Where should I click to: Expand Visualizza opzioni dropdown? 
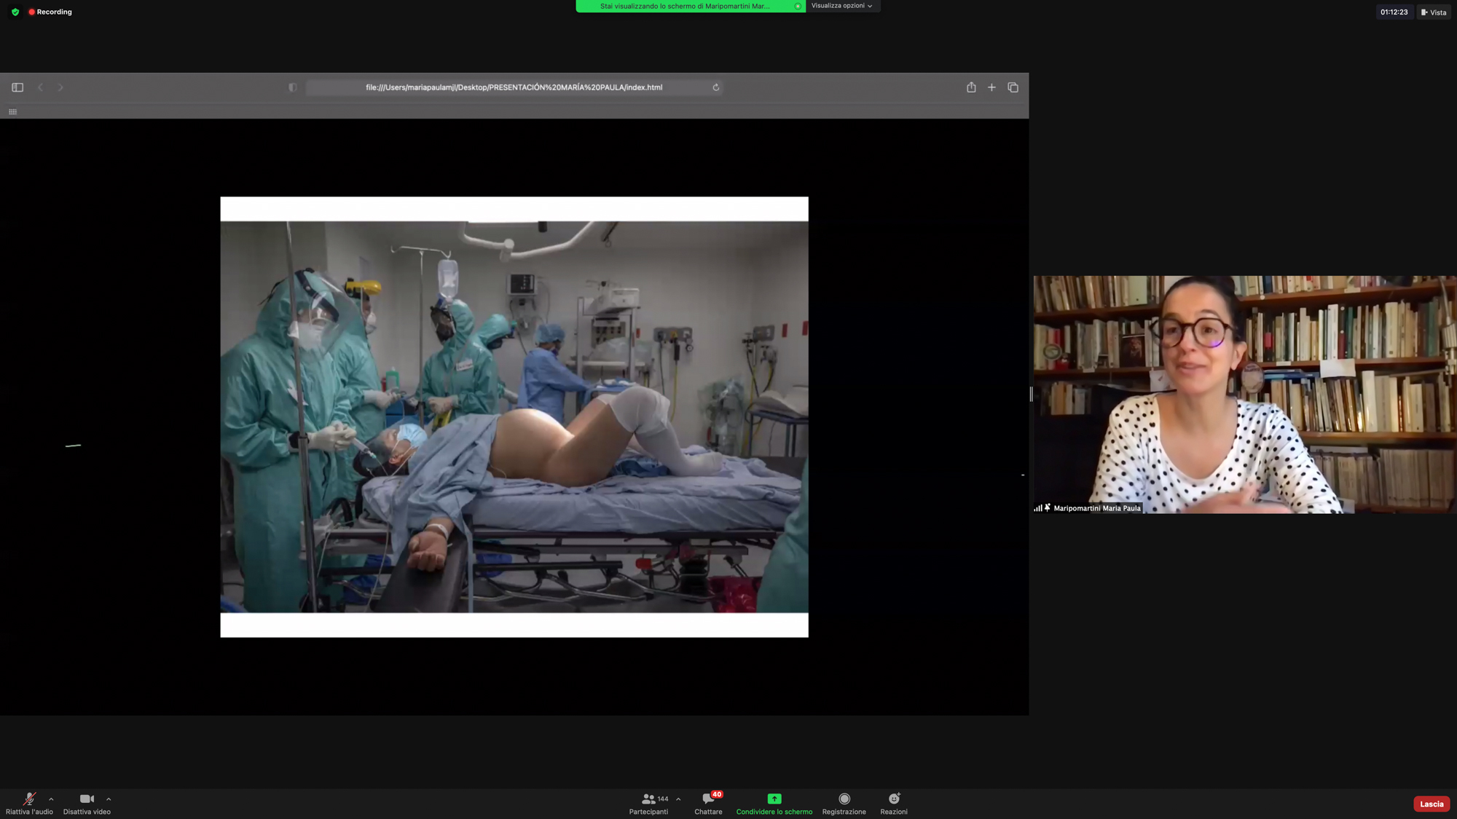[x=842, y=6]
